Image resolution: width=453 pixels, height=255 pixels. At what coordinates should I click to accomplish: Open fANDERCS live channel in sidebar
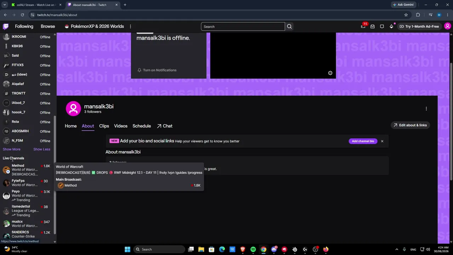(27, 234)
